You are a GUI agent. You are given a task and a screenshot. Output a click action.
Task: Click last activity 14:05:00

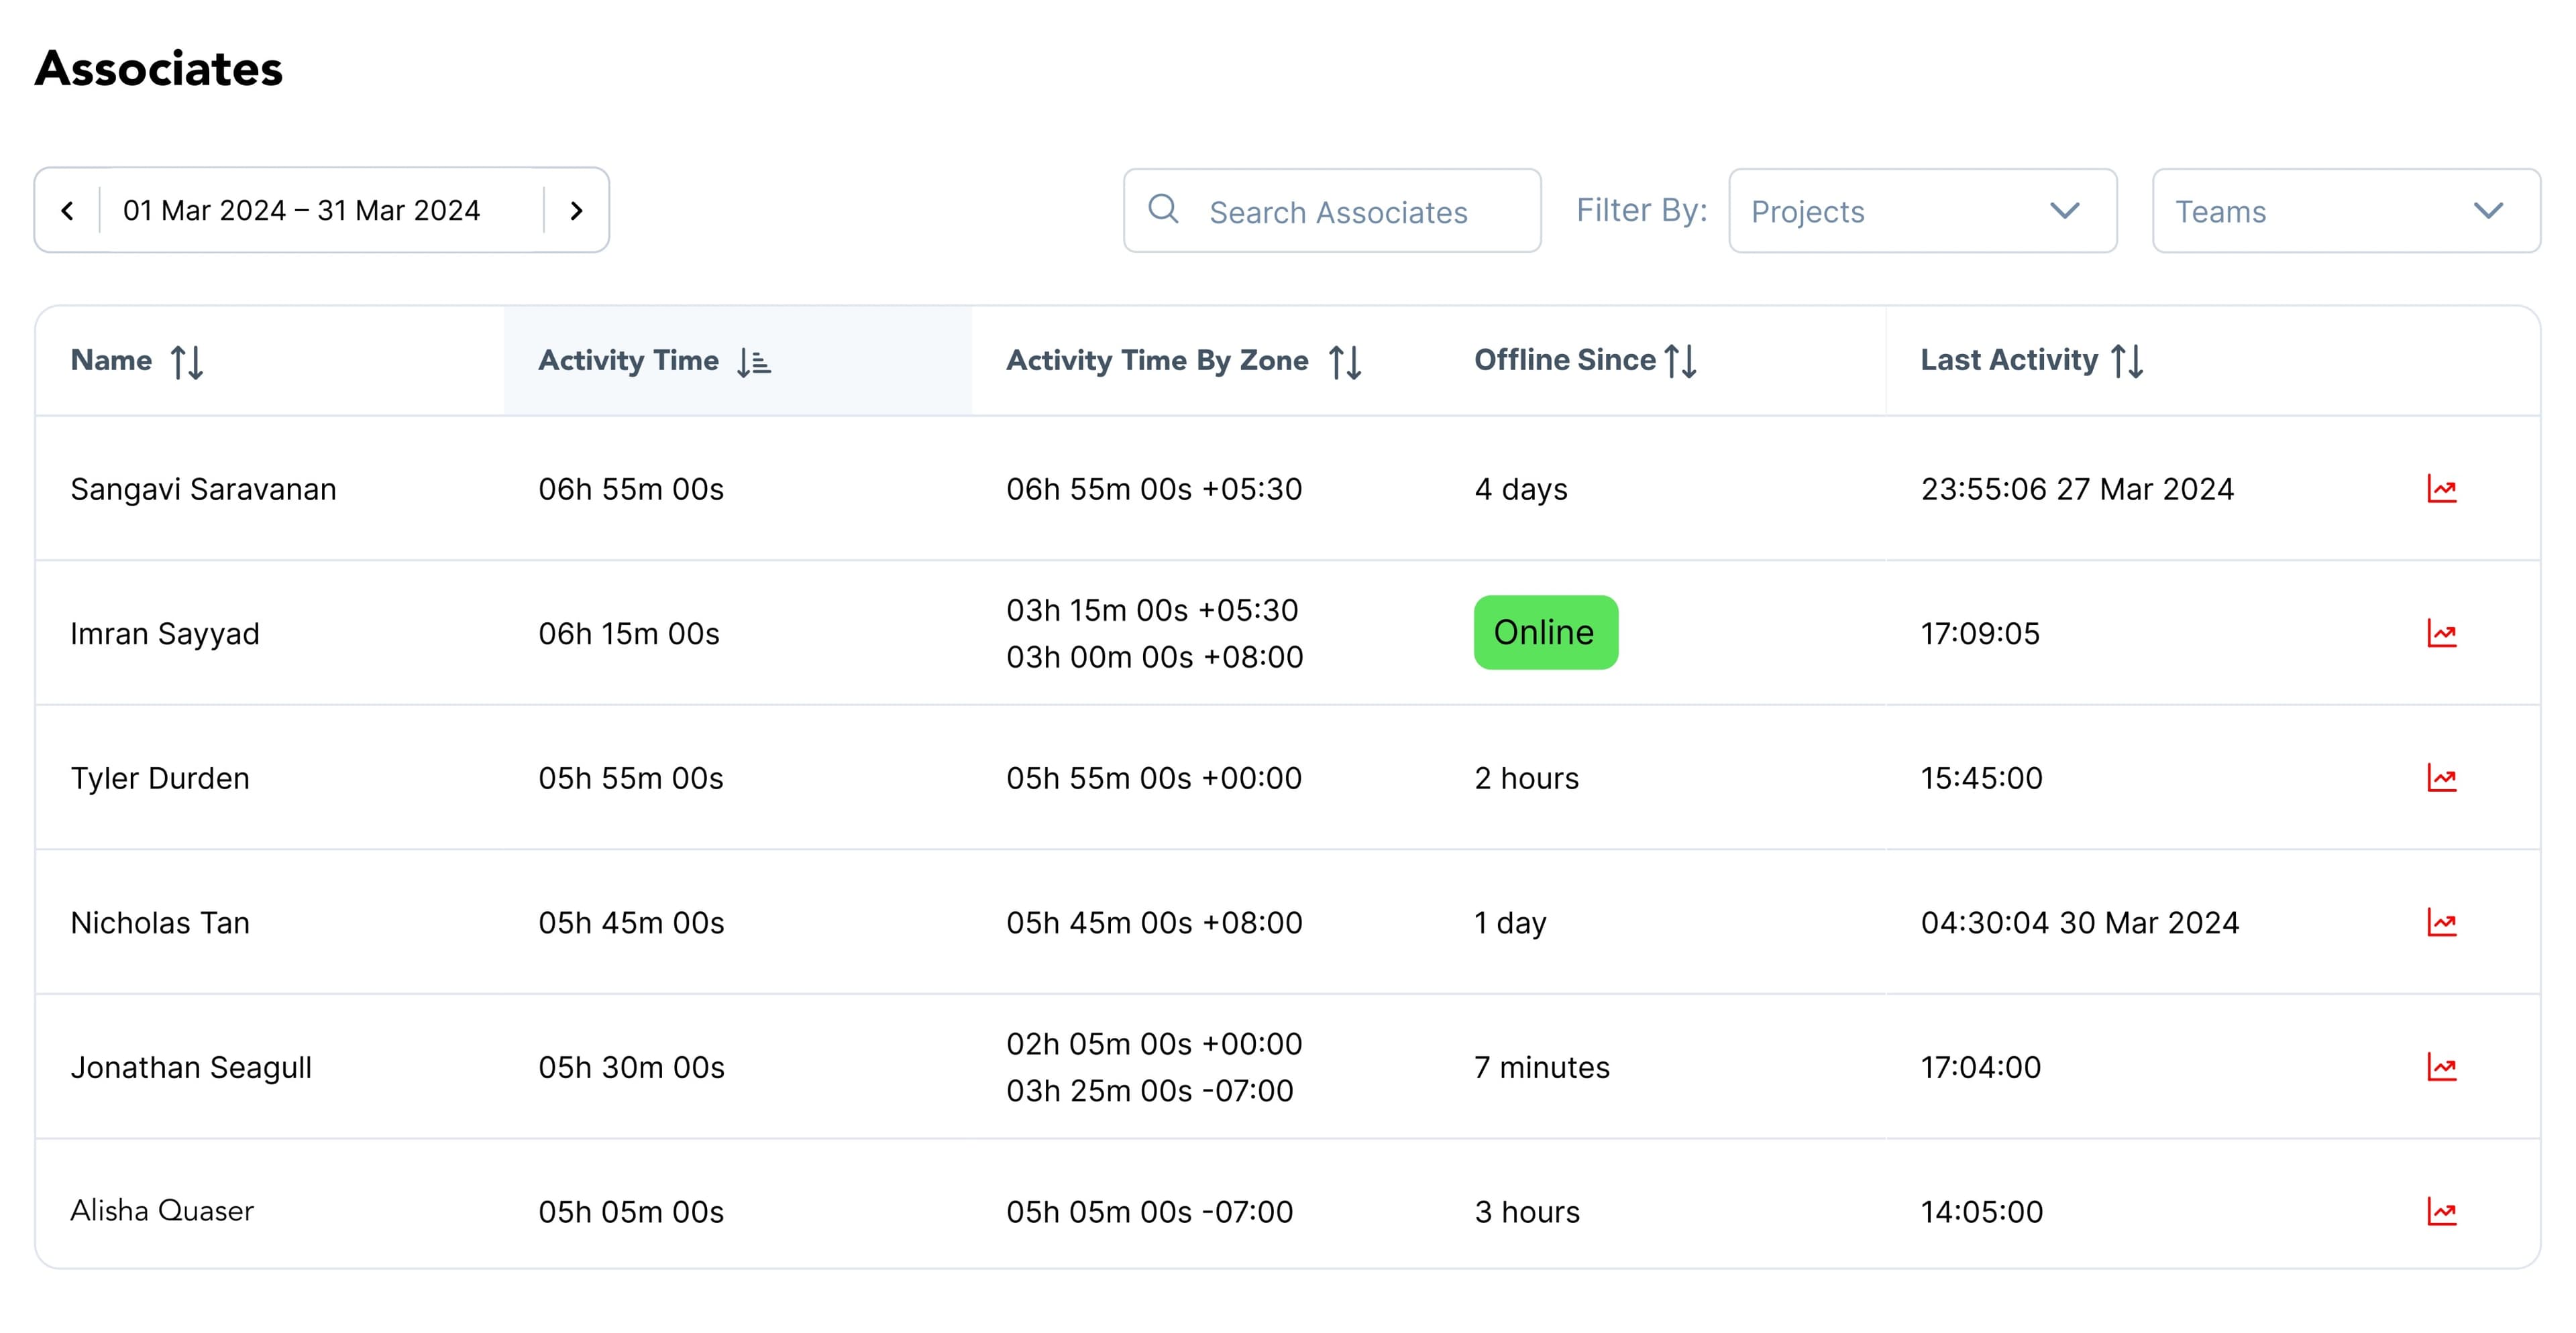click(1982, 1212)
